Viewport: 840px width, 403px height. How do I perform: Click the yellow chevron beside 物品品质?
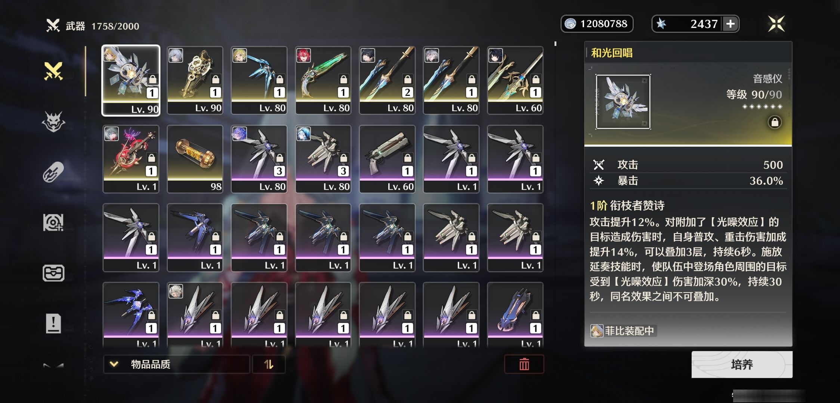(x=114, y=364)
